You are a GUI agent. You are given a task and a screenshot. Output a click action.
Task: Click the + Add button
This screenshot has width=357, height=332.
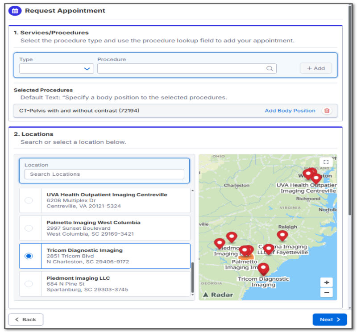click(x=315, y=68)
